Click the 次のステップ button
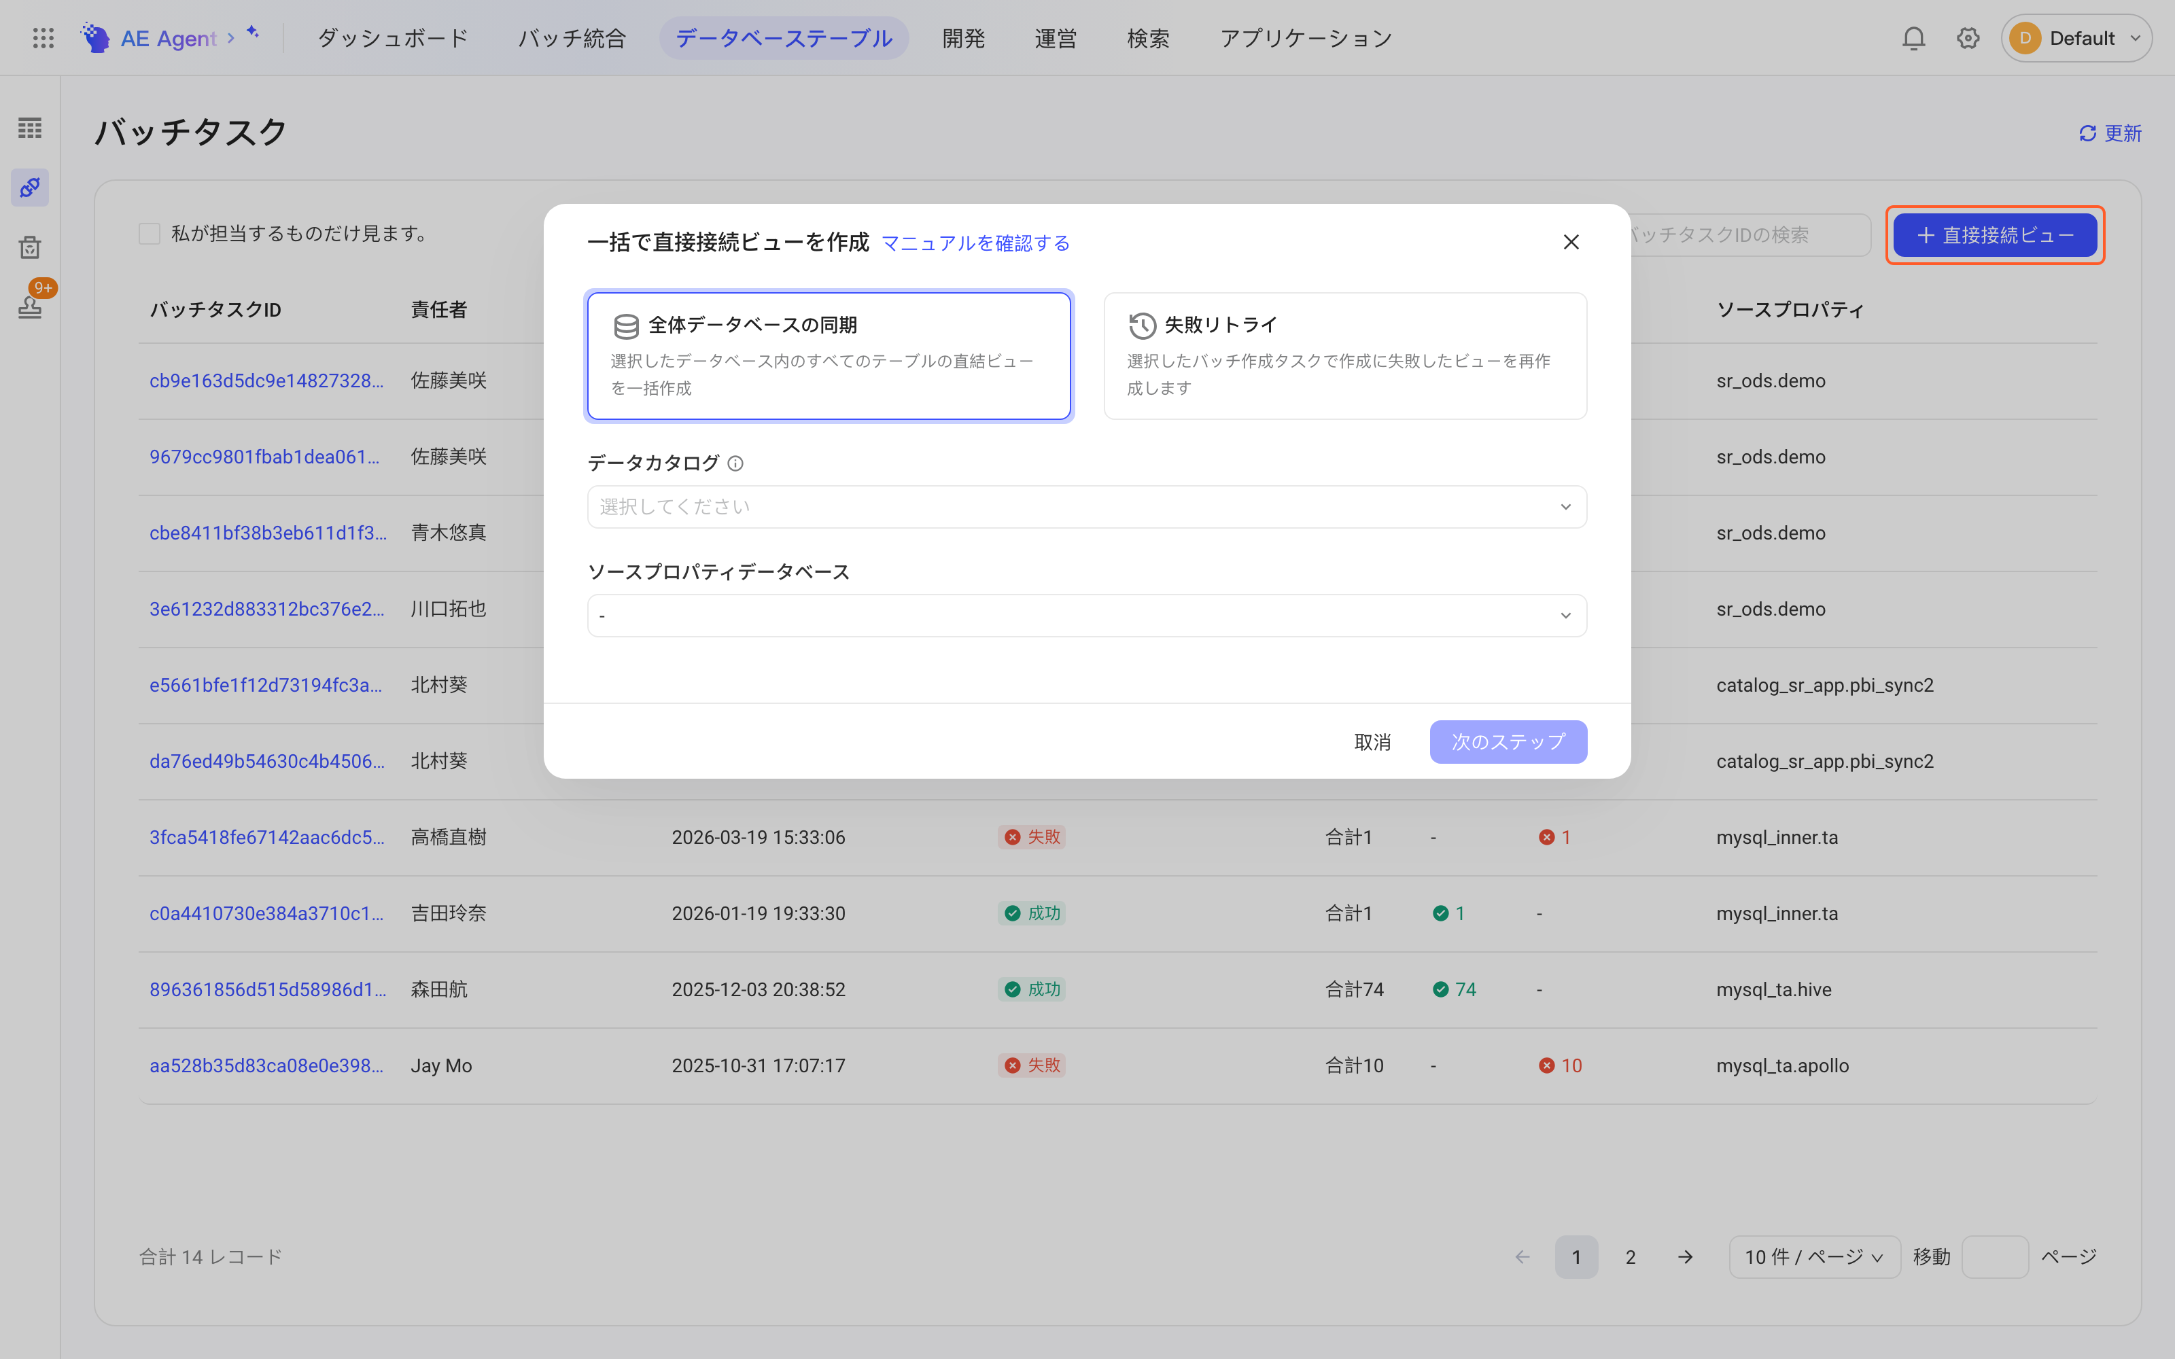 pyautogui.click(x=1508, y=741)
